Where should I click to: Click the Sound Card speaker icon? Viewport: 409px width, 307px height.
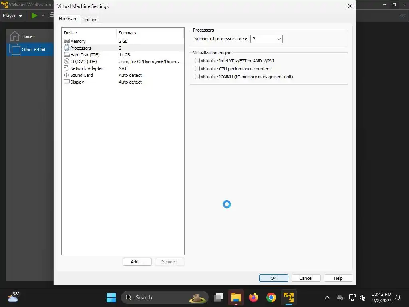[x=67, y=75]
